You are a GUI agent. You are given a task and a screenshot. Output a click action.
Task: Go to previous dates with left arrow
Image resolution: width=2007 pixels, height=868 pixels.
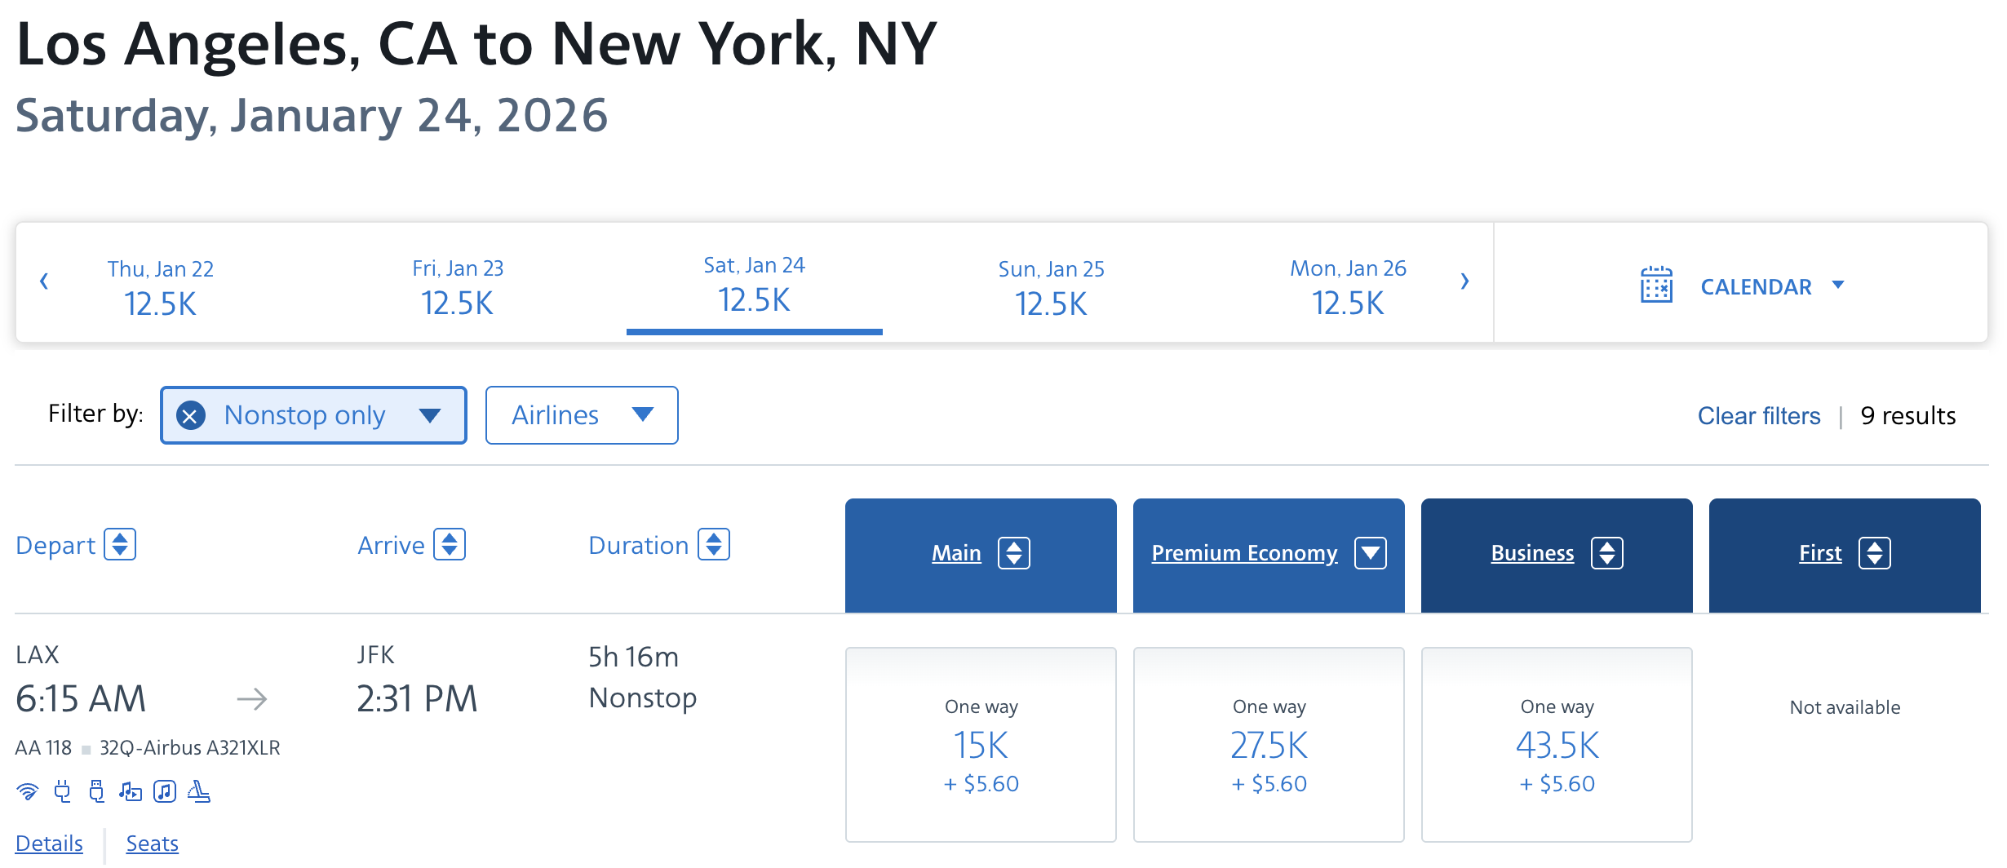44,281
